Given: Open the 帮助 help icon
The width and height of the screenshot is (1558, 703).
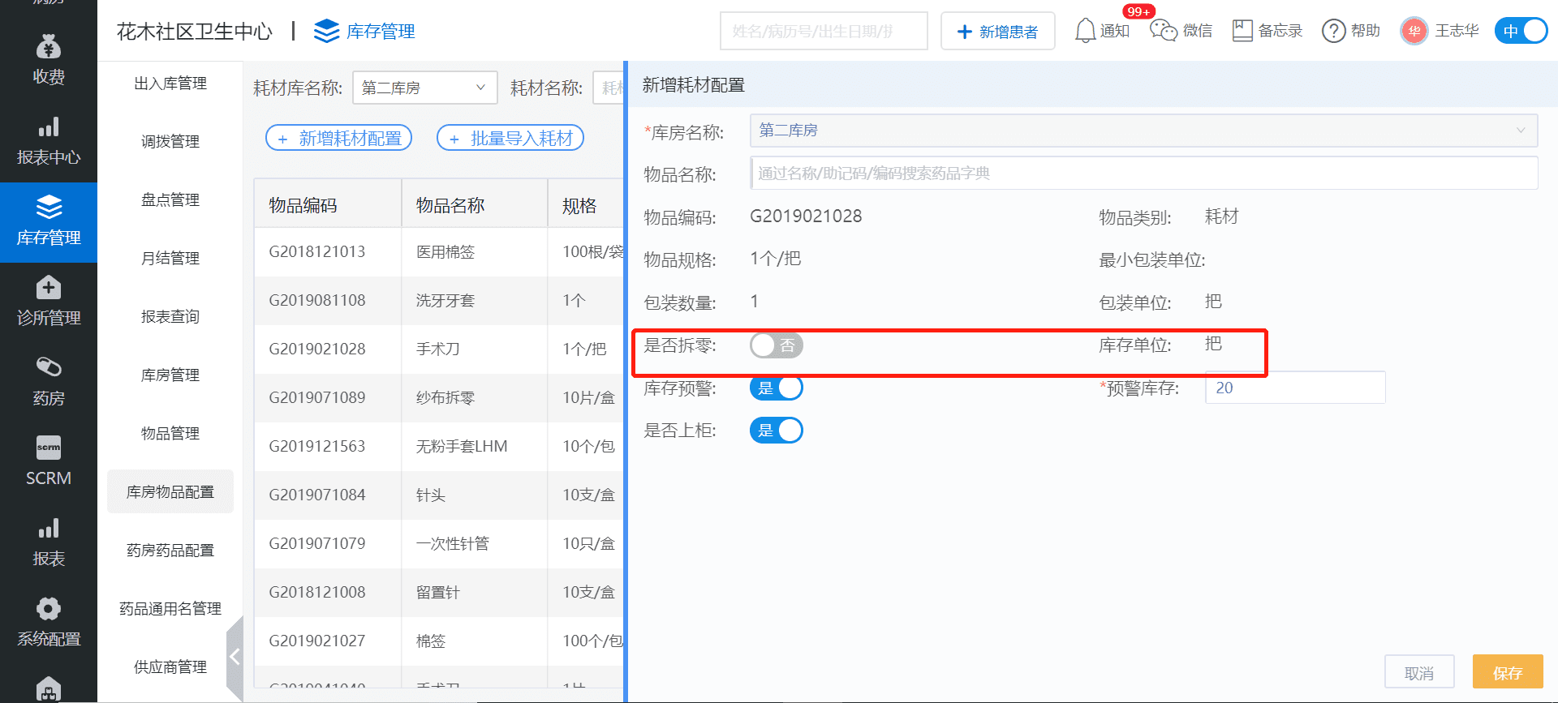Looking at the screenshot, I should [1333, 31].
